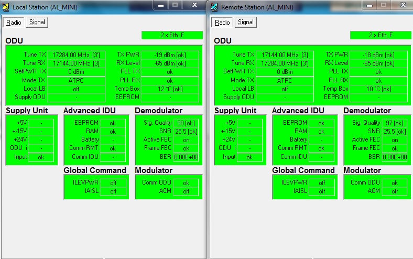Select Remote Station Tune TX 17144.00 MHz
The image size is (413, 259).
[285, 55]
